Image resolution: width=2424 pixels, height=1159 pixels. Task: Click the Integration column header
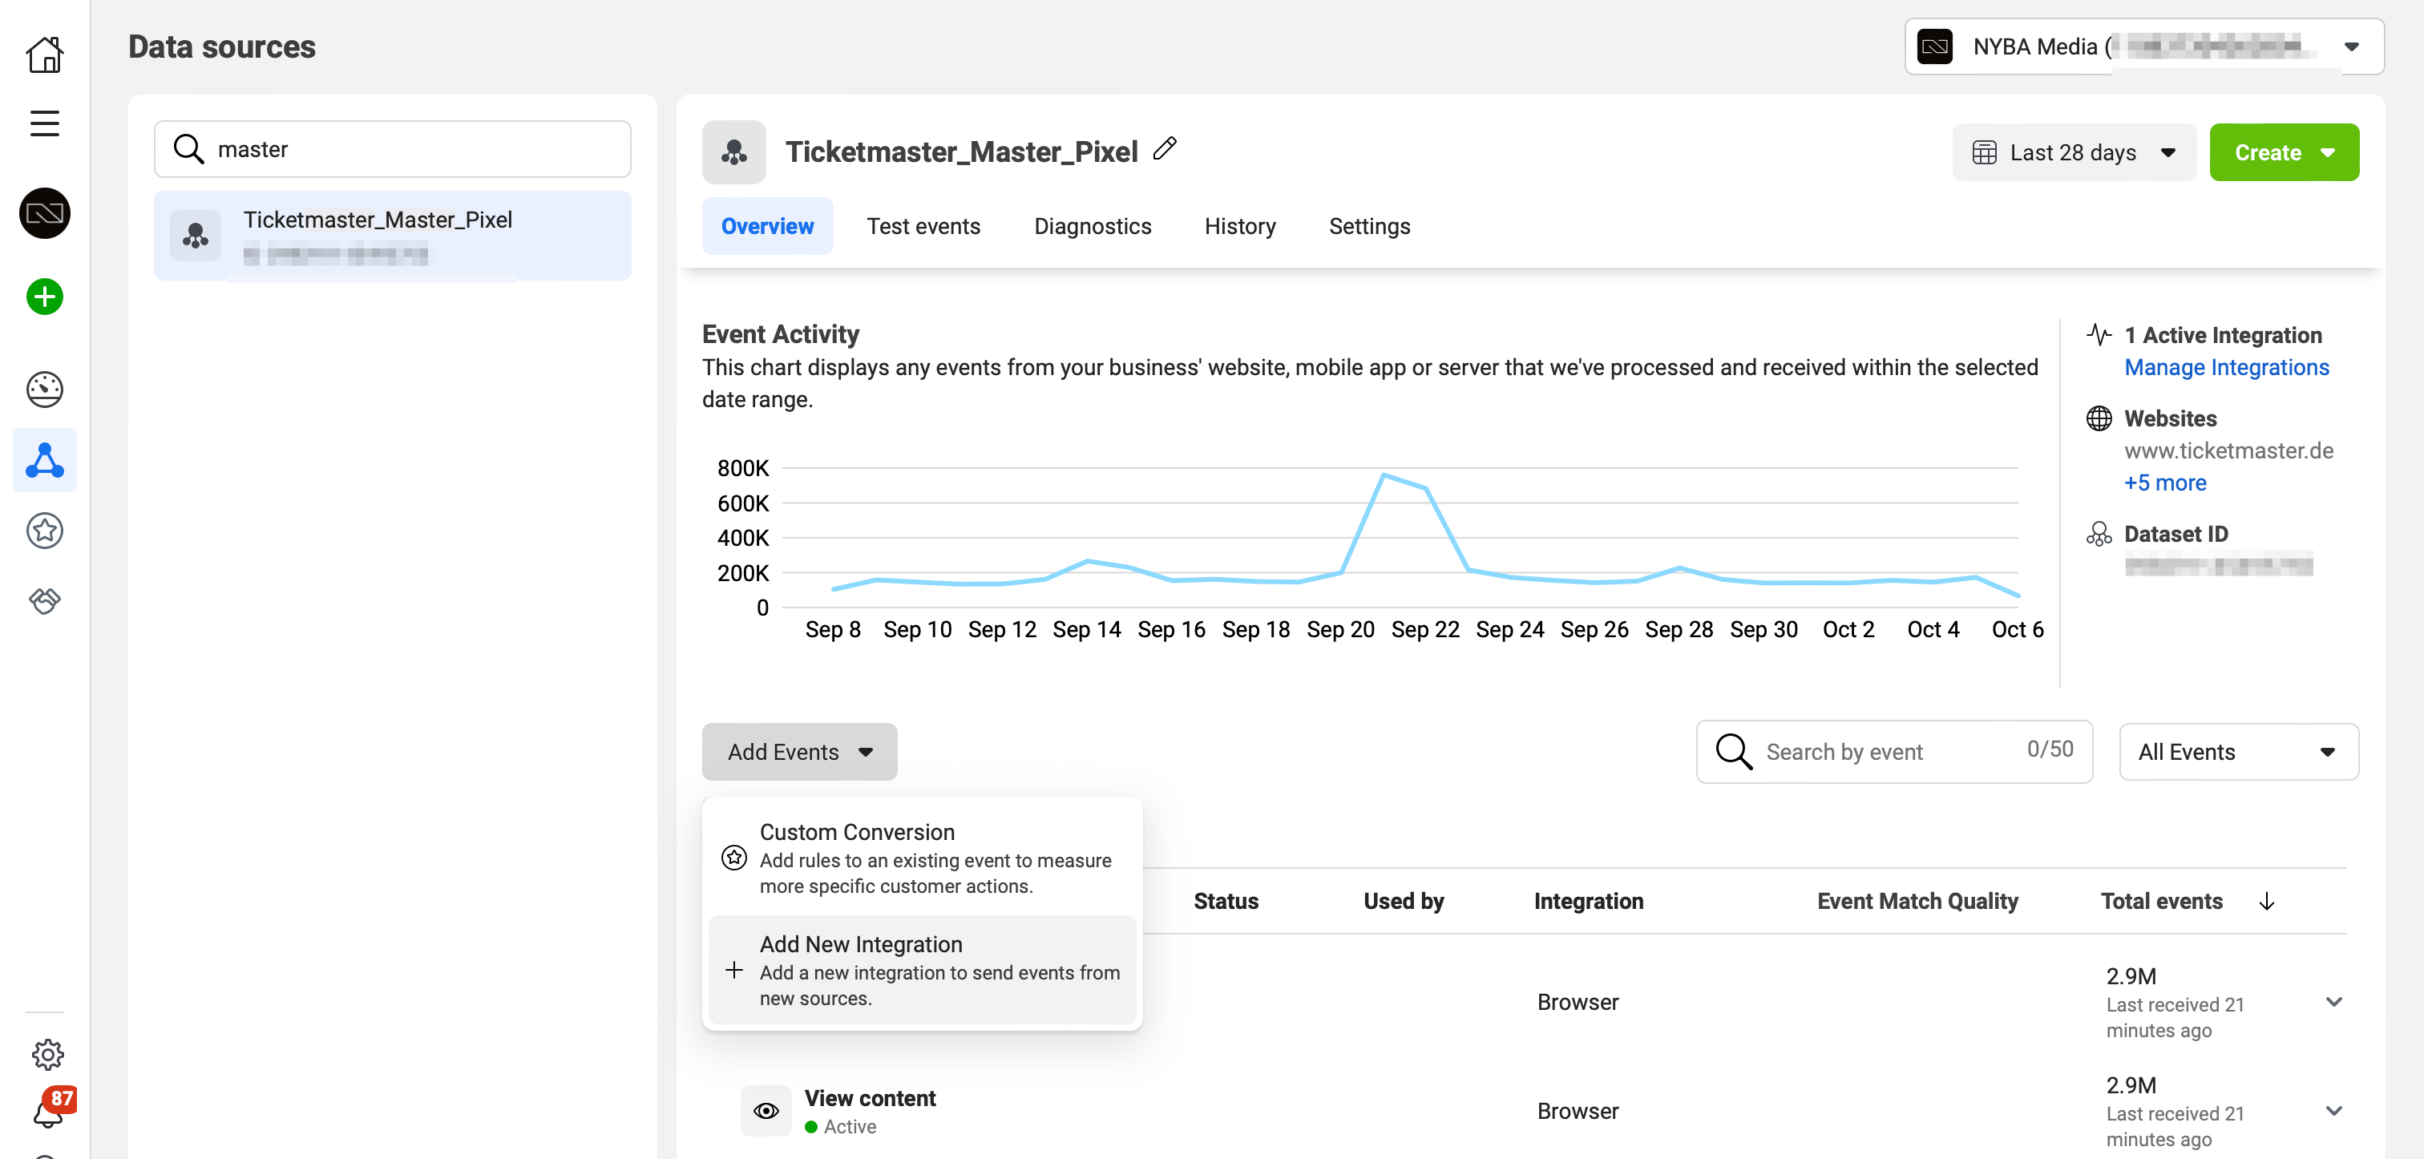tap(1589, 901)
